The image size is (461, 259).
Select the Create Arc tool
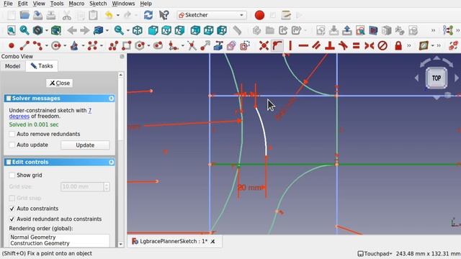coord(37,45)
